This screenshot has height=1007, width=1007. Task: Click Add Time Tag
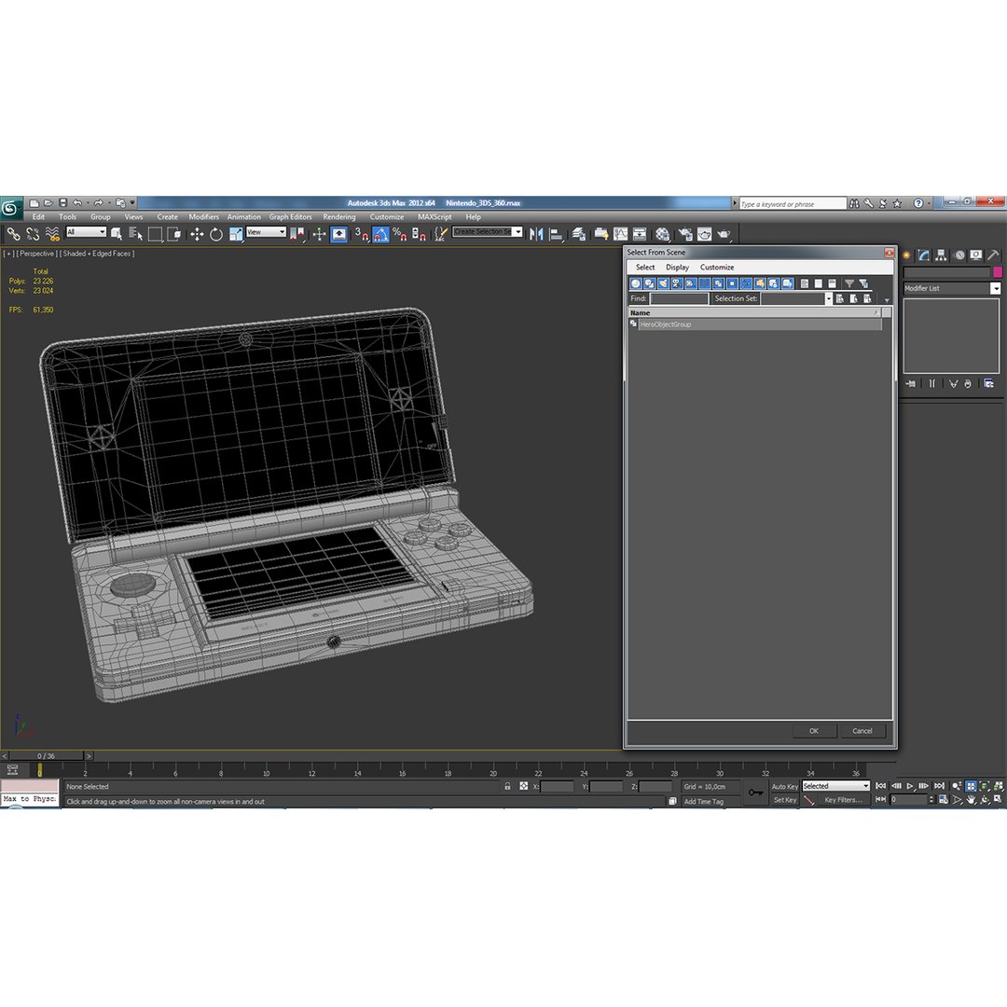pos(704,802)
